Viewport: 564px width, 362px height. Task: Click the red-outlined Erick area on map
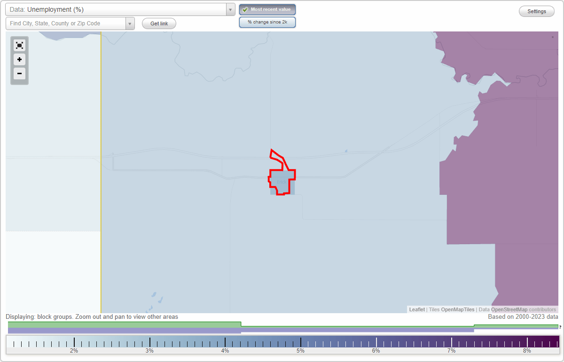(282, 182)
